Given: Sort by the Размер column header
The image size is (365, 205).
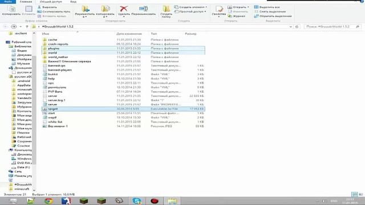Looking at the screenshot, I should point(190,34).
